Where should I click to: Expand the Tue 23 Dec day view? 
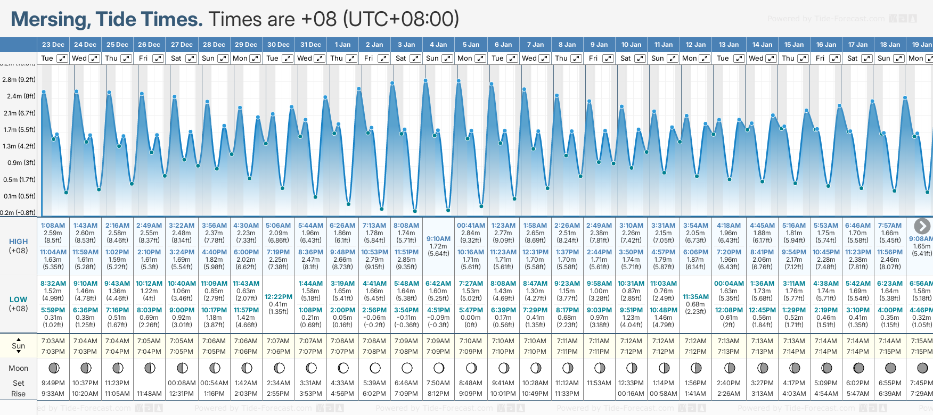[x=62, y=59]
